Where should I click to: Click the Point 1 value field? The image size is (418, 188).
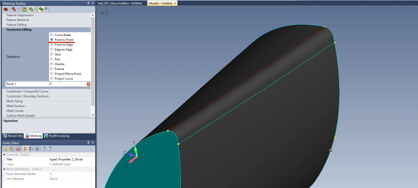tap(68, 84)
